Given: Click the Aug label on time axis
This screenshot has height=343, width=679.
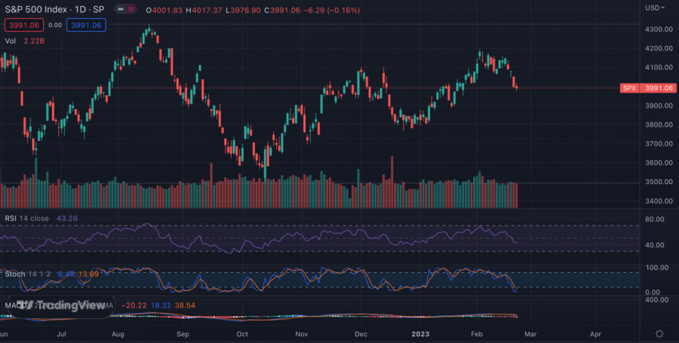Looking at the screenshot, I should click(x=118, y=334).
